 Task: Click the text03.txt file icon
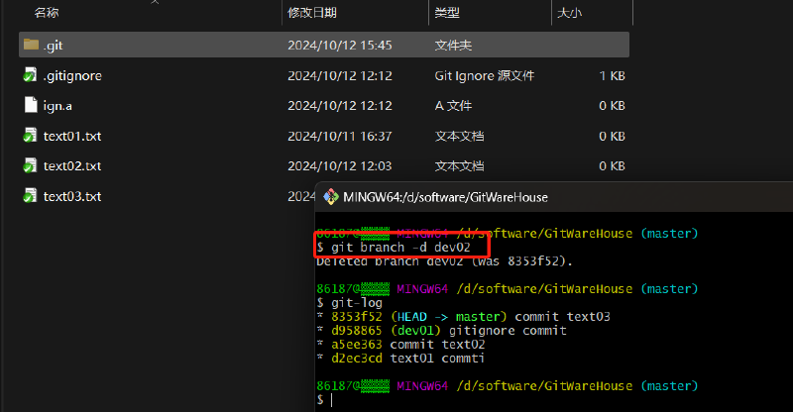[31, 196]
